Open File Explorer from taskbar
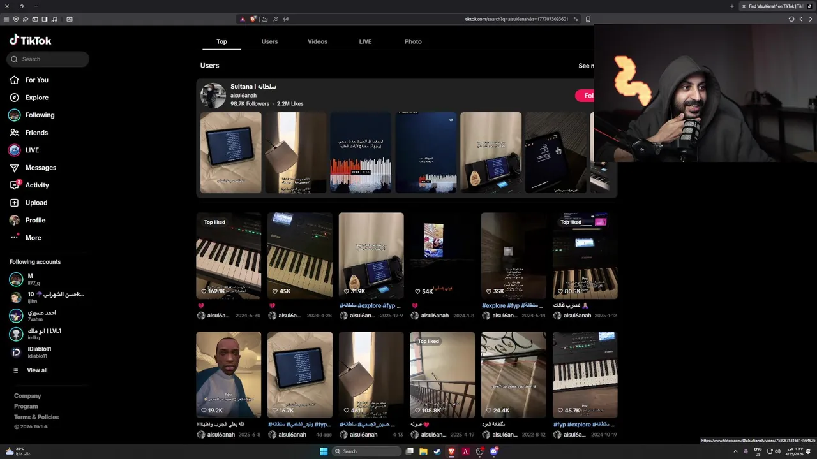Image resolution: width=817 pixels, height=459 pixels. 423,451
